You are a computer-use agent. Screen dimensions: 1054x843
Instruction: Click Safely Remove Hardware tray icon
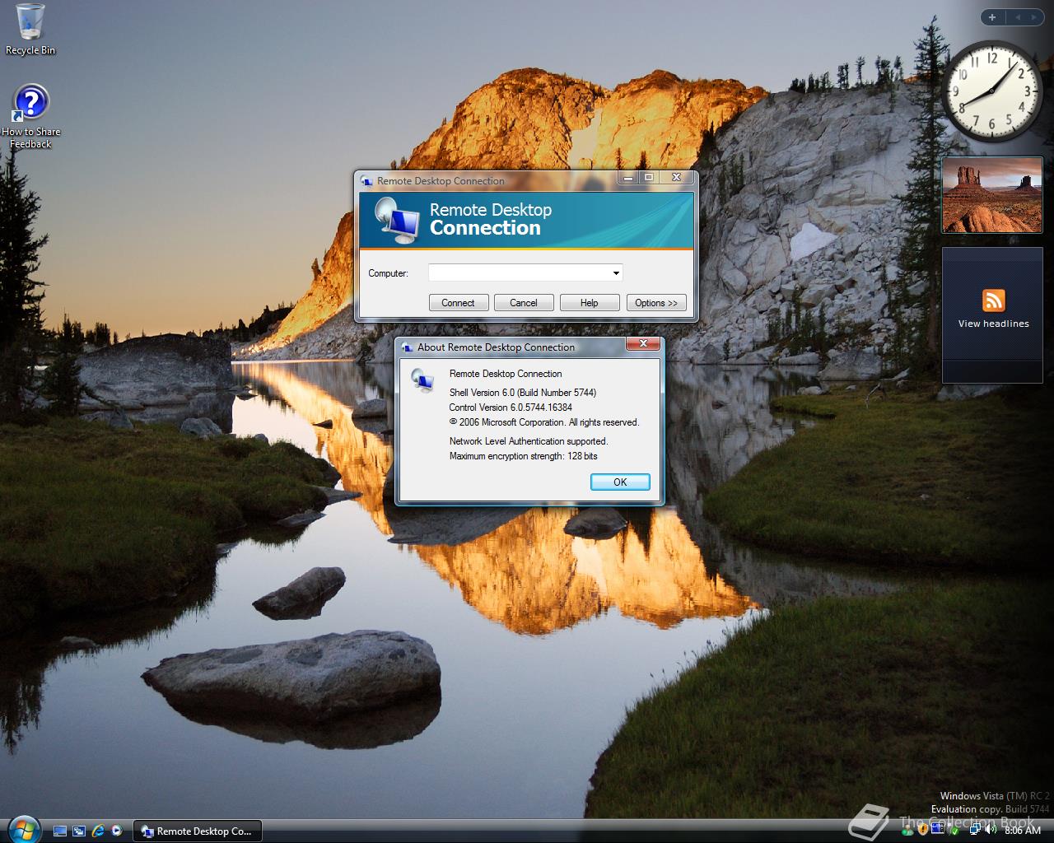tap(954, 830)
